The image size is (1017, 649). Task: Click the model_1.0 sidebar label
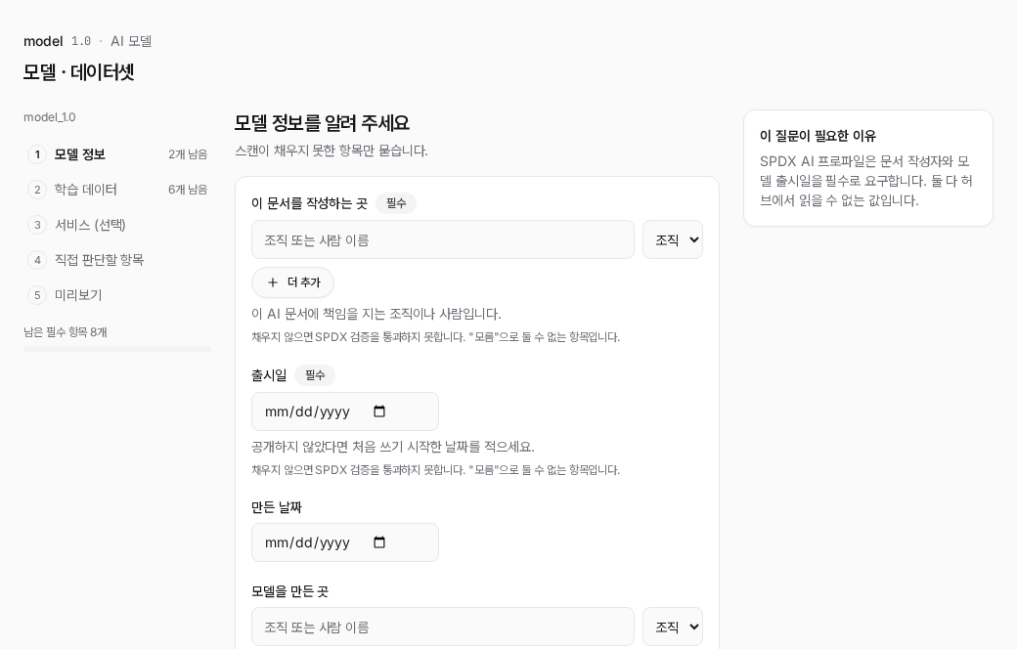pyautogui.click(x=49, y=117)
